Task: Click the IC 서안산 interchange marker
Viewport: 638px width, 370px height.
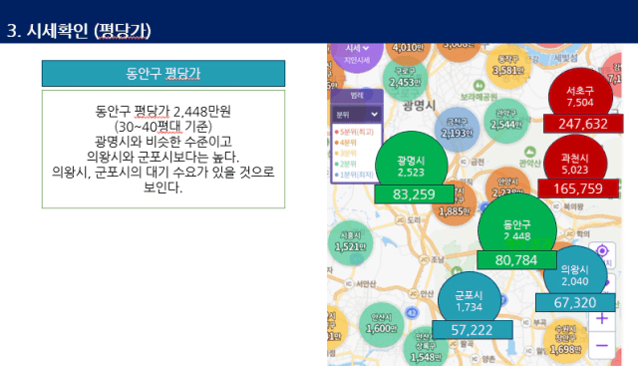Action: (x=349, y=283)
